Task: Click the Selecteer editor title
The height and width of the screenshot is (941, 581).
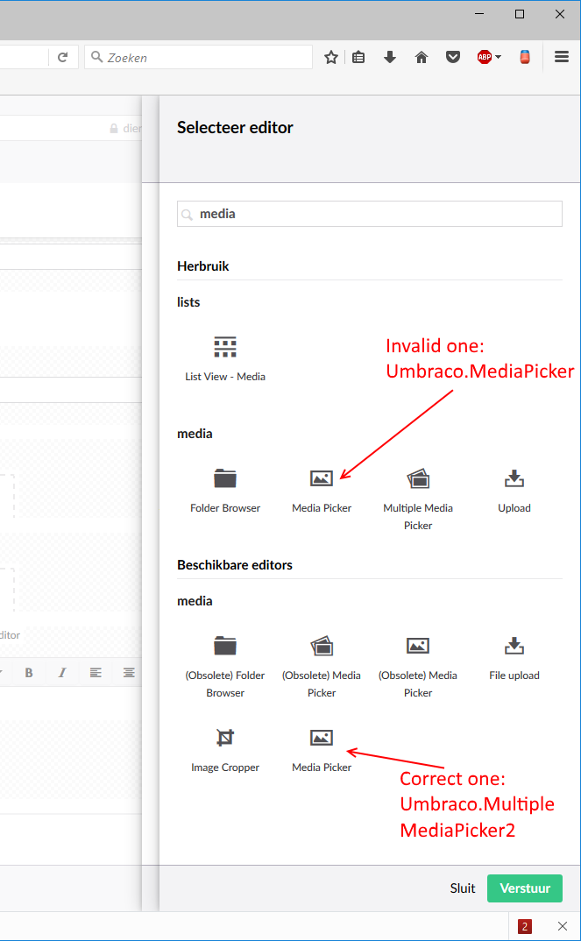Action: coord(235,127)
